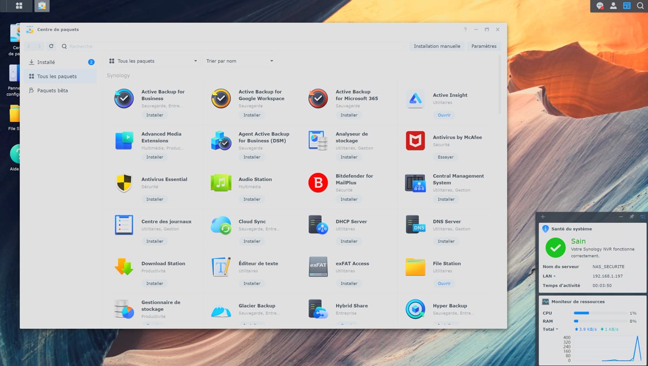Refresh the package list with reload icon

(x=51, y=46)
